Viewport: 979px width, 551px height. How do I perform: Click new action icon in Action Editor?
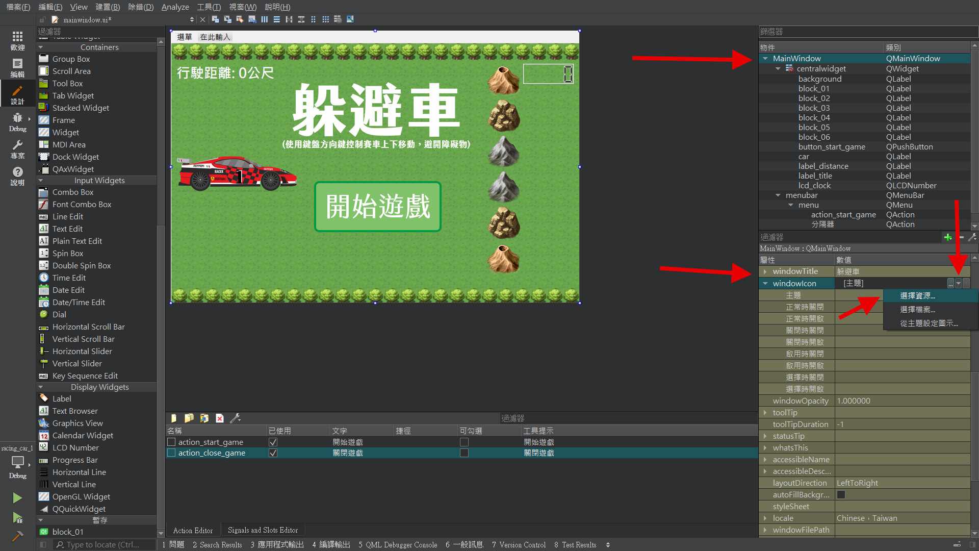point(173,418)
